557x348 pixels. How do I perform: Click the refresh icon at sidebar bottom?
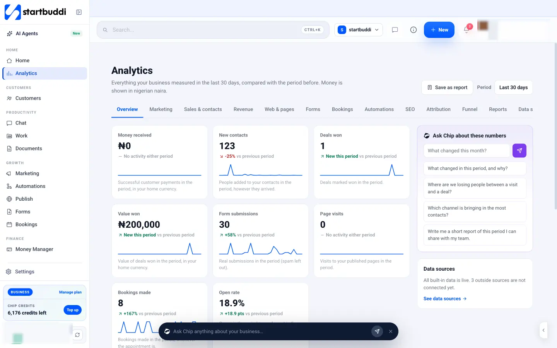77,335
